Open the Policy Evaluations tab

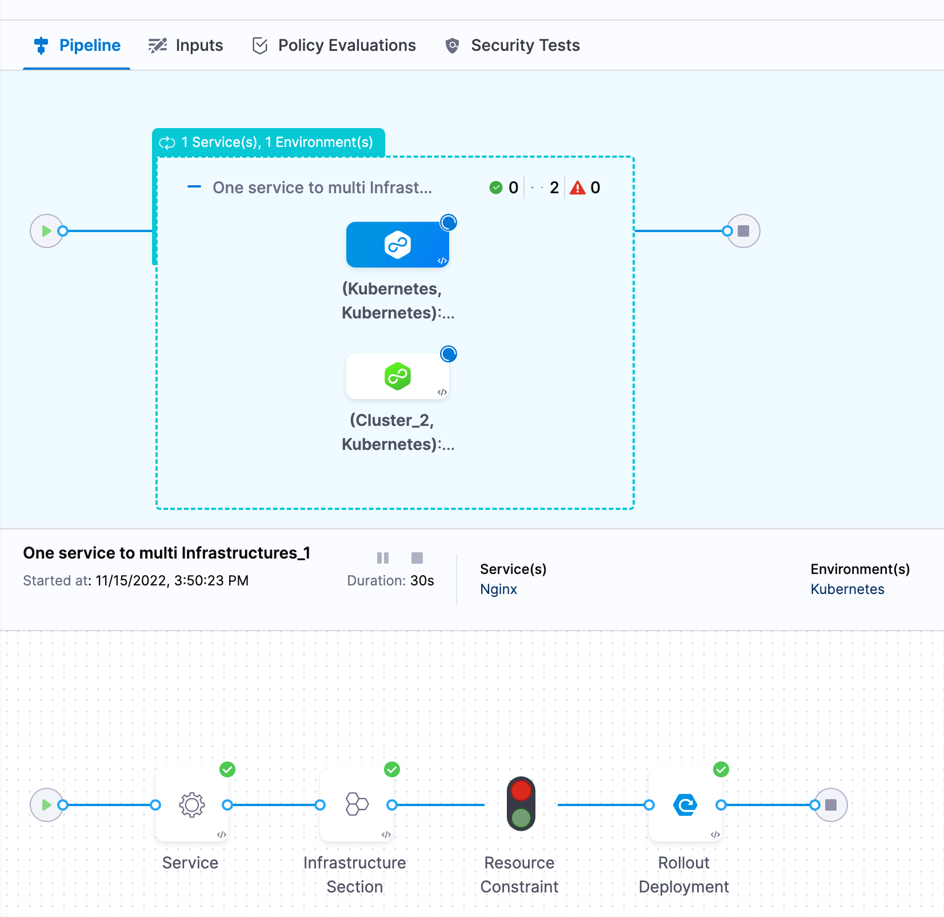click(x=334, y=46)
